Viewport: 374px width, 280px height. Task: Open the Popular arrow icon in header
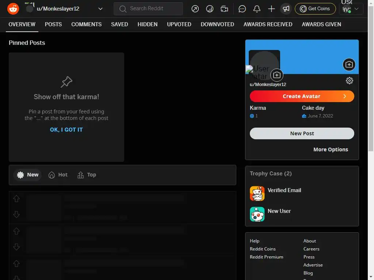195,9
